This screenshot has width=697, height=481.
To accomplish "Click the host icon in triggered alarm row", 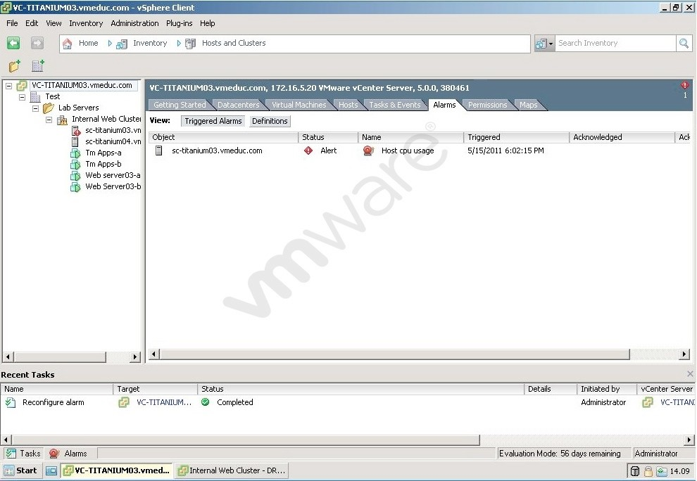I will (158, 150).
